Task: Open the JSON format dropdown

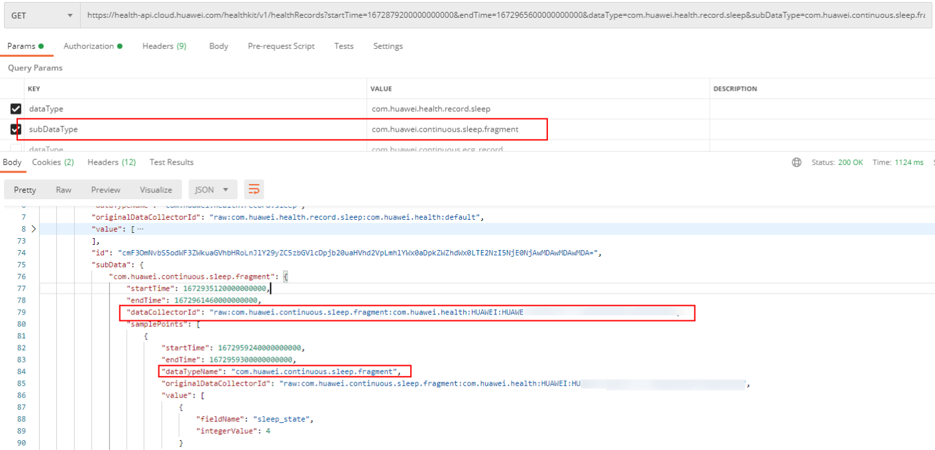Action: tap(213, 190)
